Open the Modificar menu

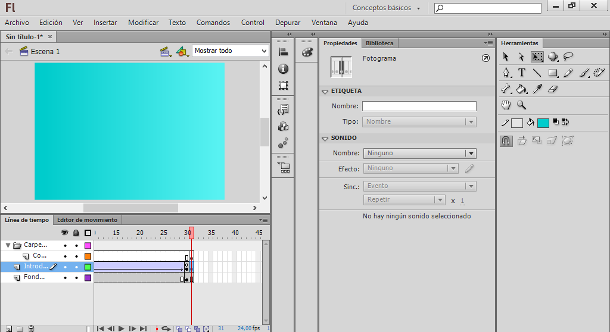click(x=143, y=23)
